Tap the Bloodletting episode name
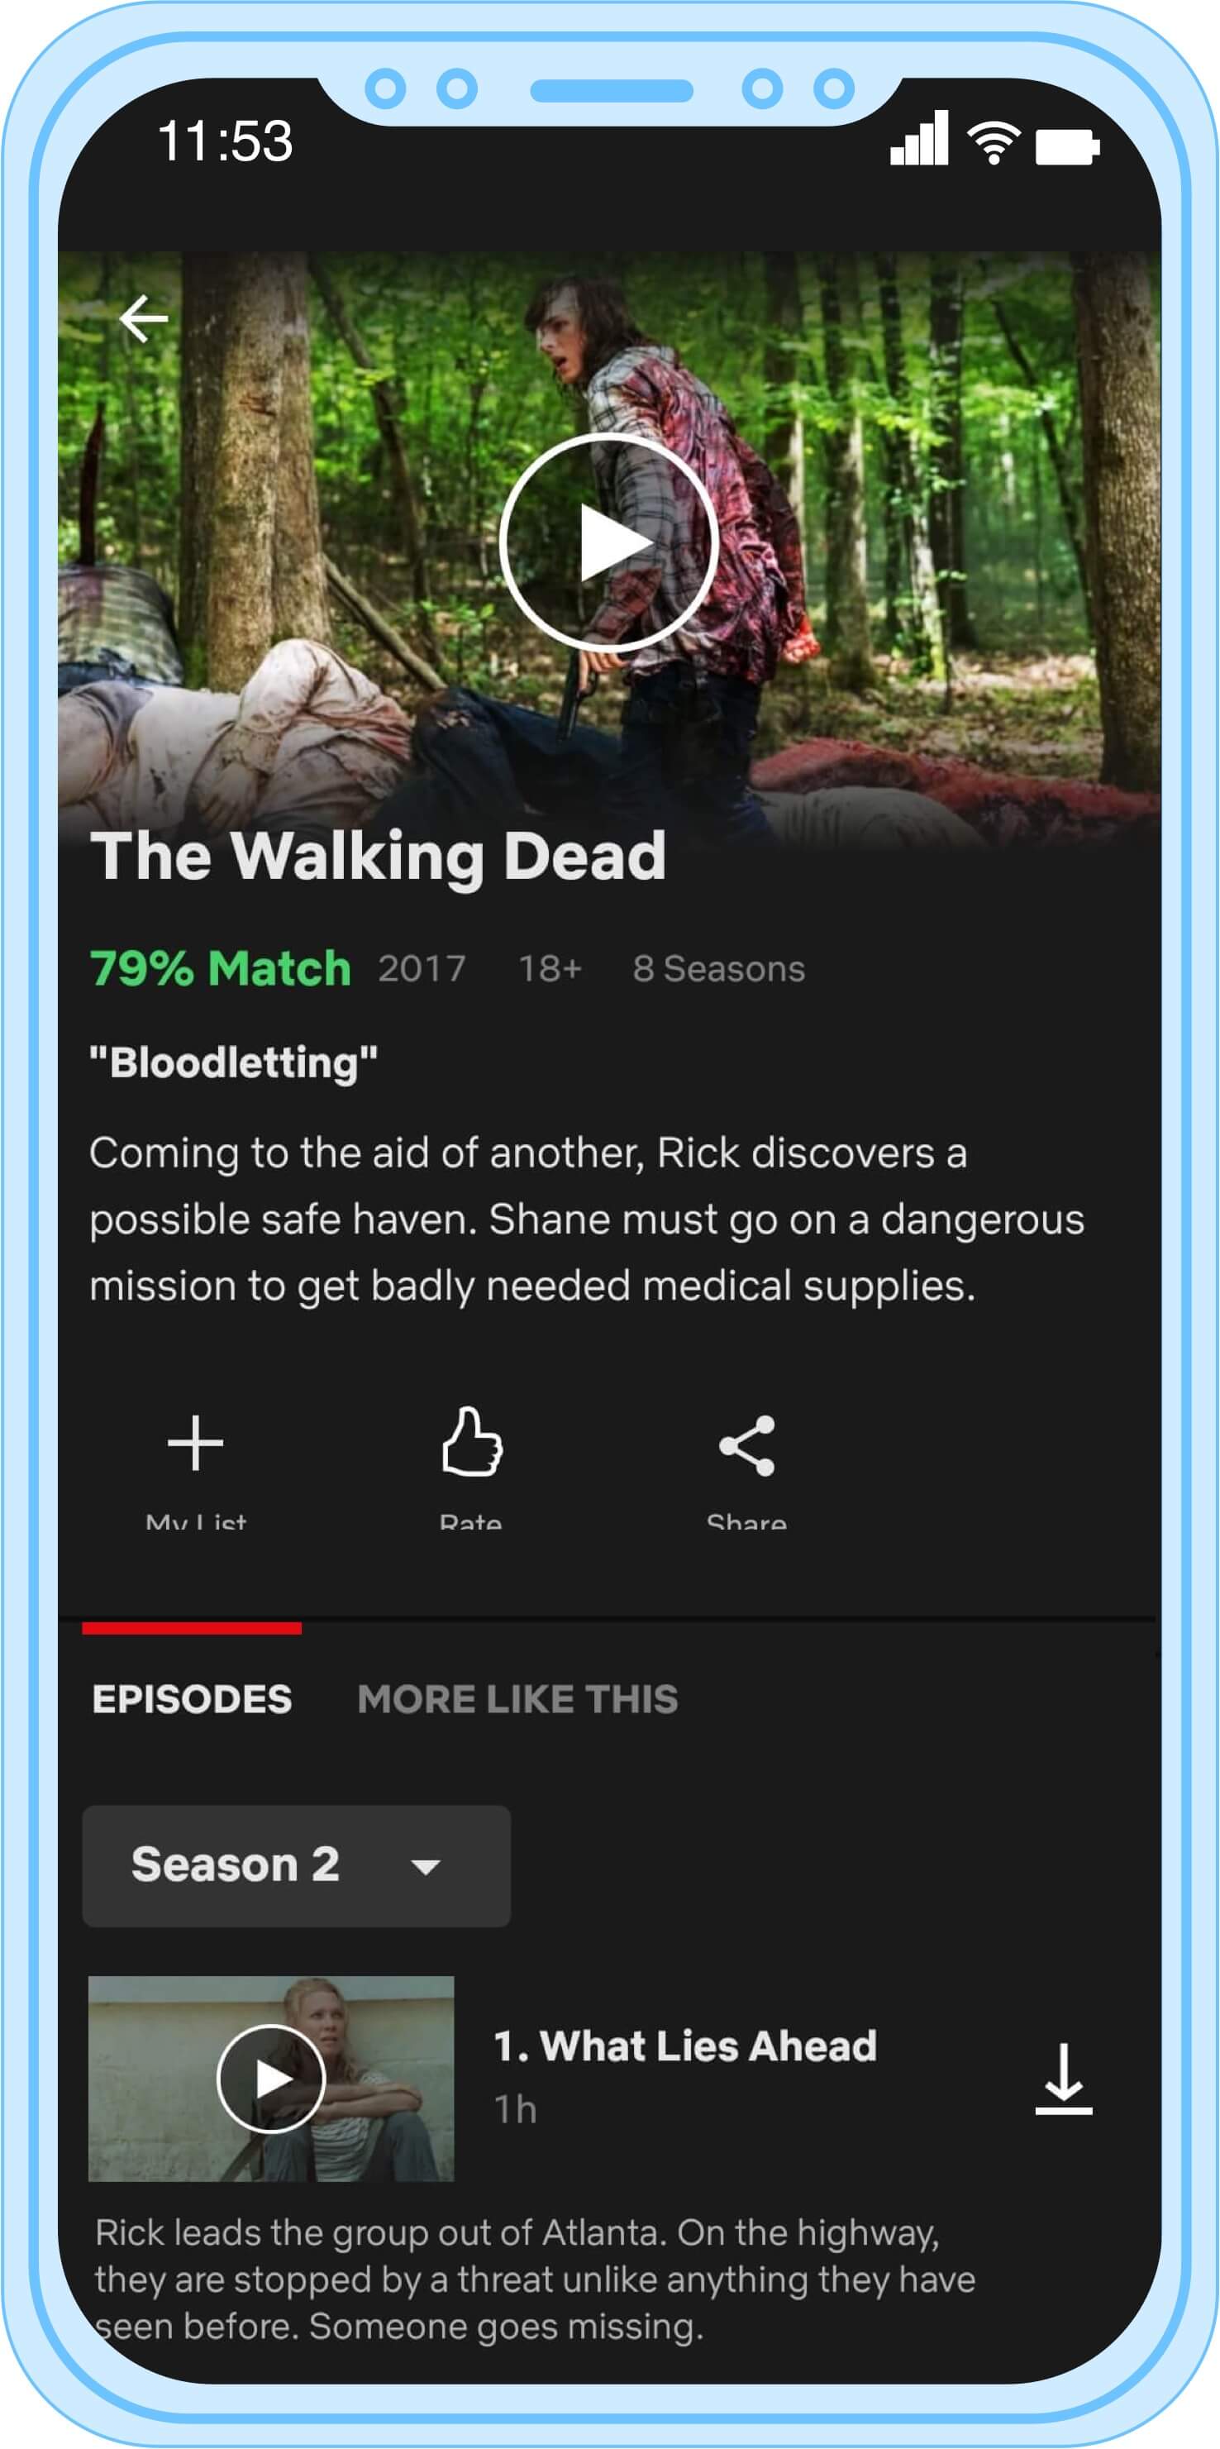This screenshot has width=1220, height=2449. [x=234, y=1062]
